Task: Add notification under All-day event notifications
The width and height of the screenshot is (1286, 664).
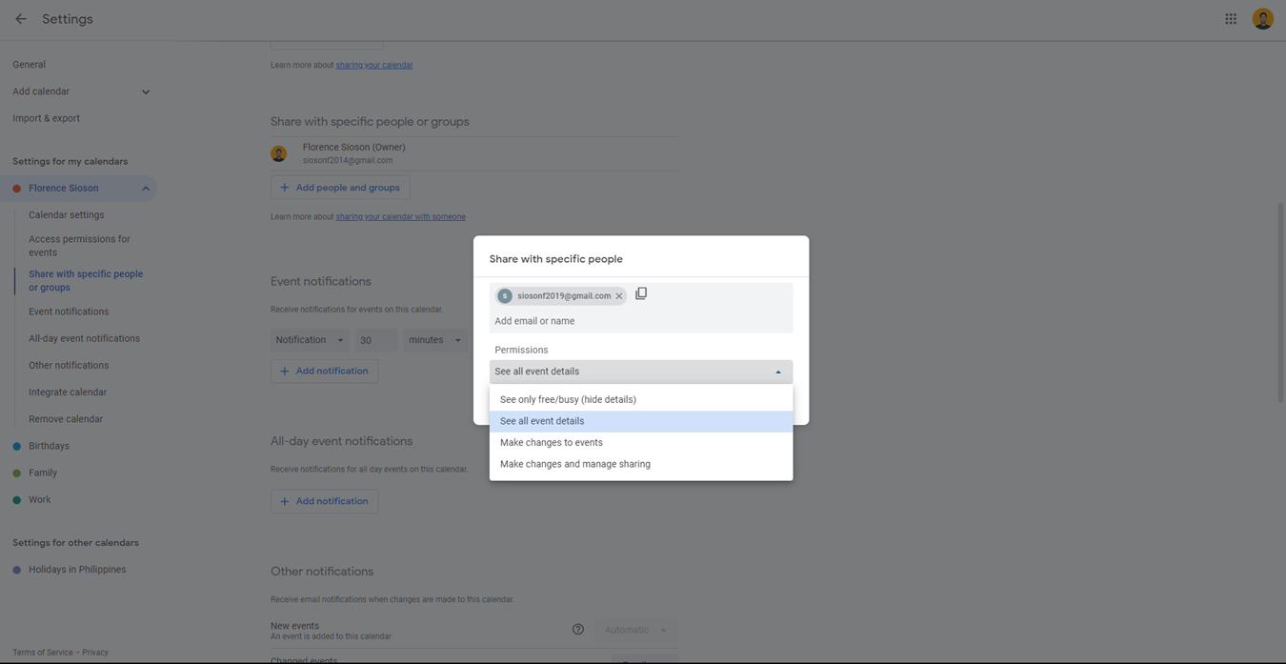Action: point(324,501)
